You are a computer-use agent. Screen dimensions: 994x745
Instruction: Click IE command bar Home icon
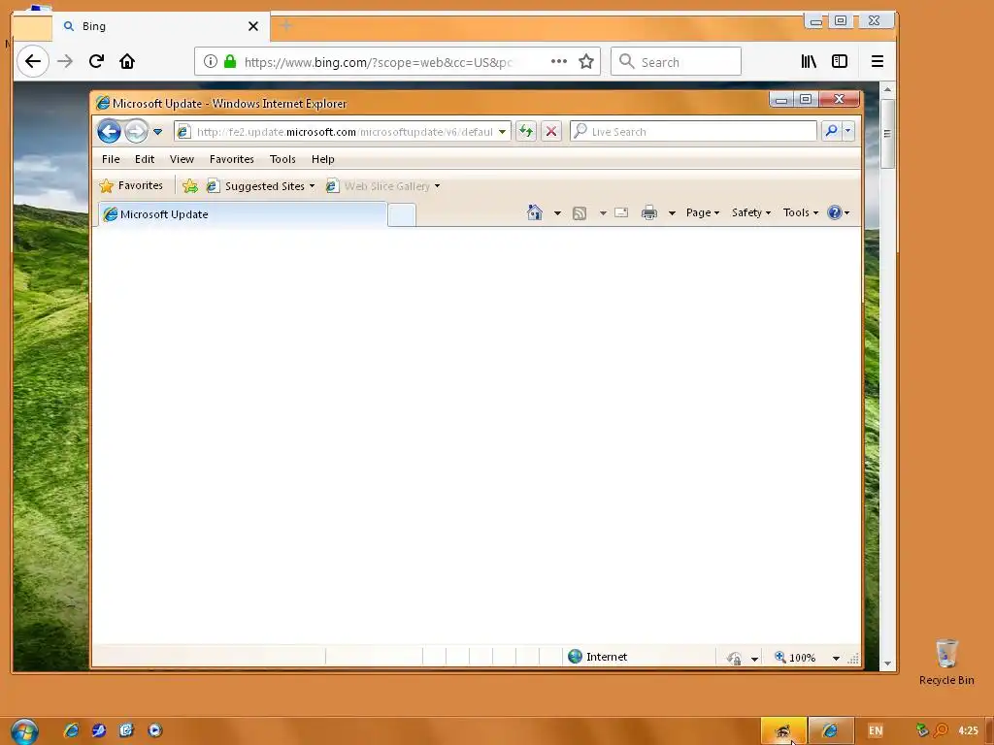pyautogui.click(x=535, y=212)
